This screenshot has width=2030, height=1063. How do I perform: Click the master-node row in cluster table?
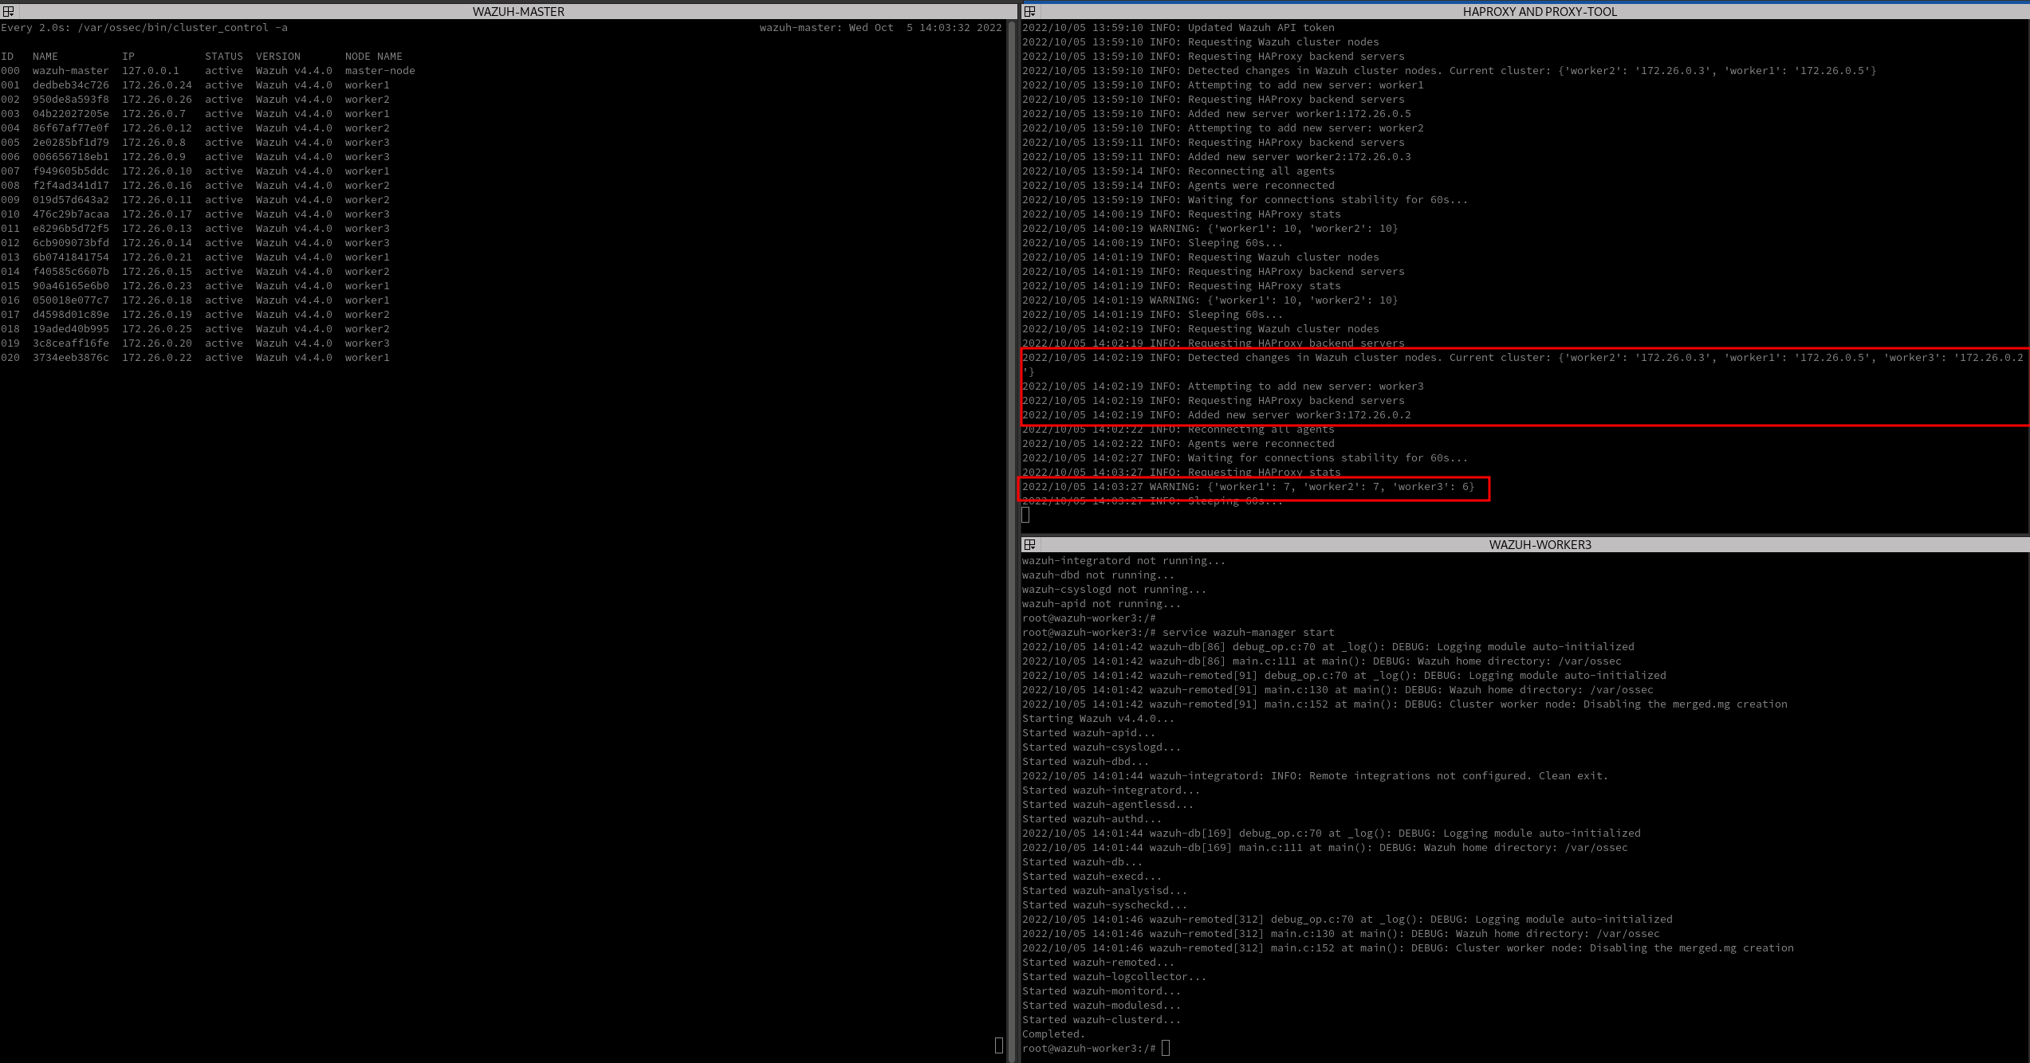[207, 70]
